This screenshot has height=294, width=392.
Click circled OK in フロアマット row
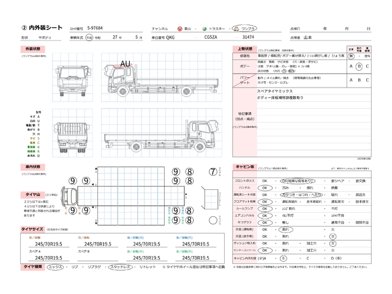[265, 202]
